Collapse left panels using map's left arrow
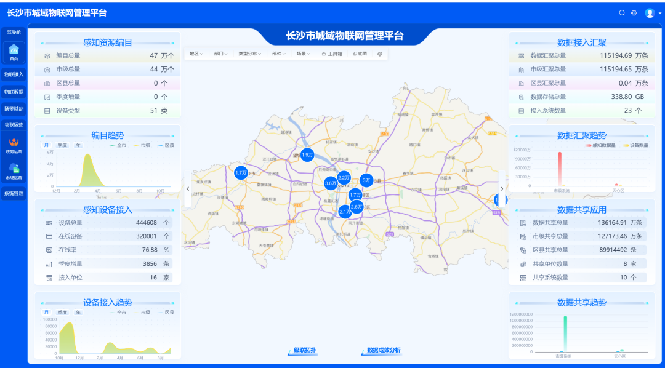Viewport: 665px width, 368px height. point(188,189)
